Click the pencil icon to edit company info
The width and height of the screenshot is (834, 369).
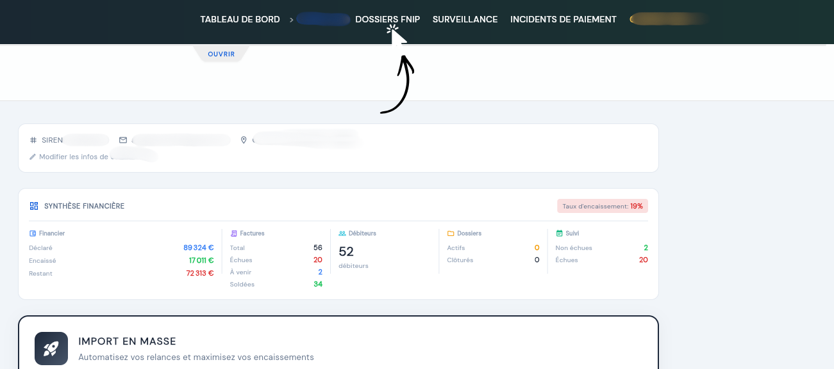[x=33, y=157]
